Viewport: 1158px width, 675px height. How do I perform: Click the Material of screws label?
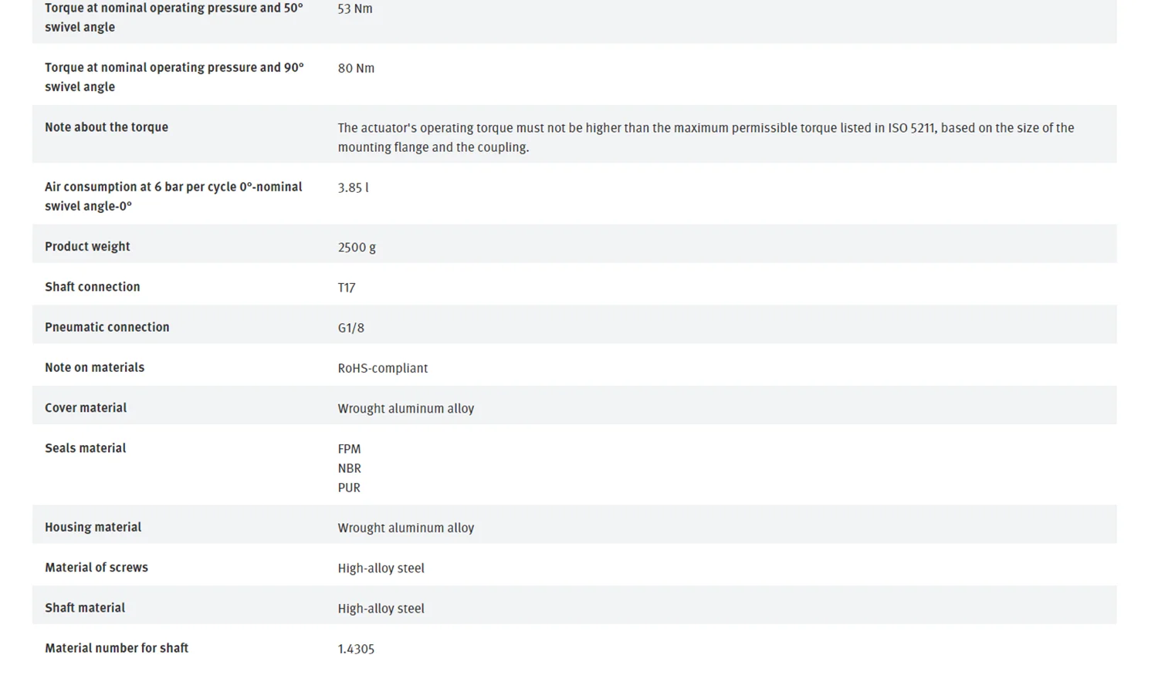96,567
